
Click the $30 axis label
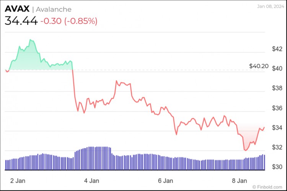[x=277, y=167]
